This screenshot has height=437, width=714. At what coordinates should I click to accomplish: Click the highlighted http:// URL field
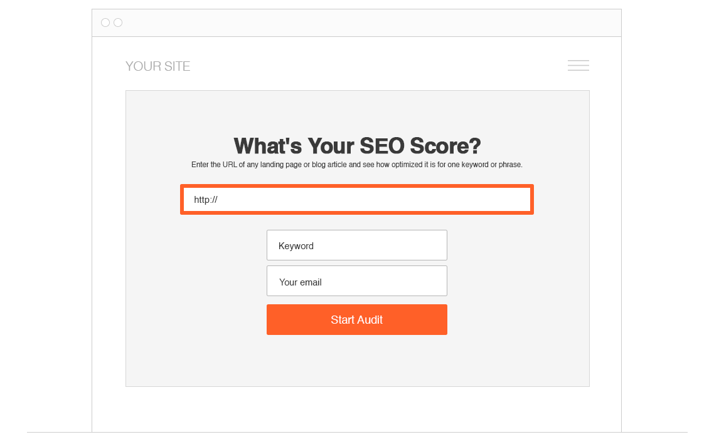356,199
